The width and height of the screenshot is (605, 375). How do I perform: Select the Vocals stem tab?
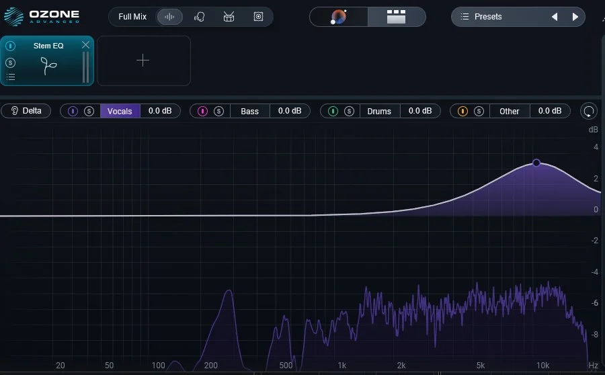(x=120, y=111)
